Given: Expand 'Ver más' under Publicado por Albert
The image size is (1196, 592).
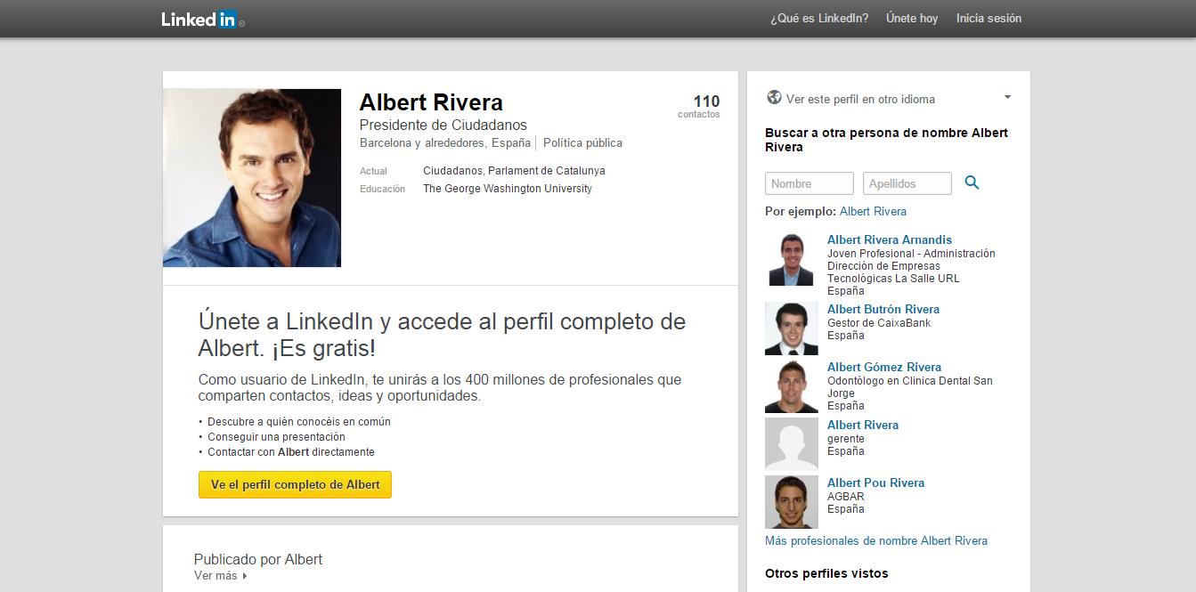Looking at the screenshot, I should (220, 576).
